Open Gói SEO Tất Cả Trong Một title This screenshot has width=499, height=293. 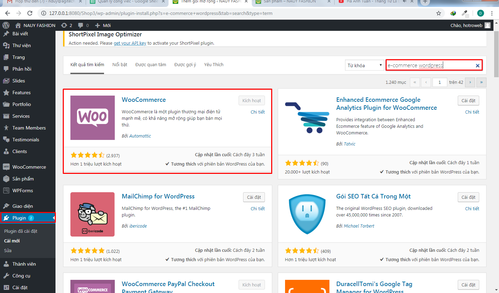[x=373, y=196]
